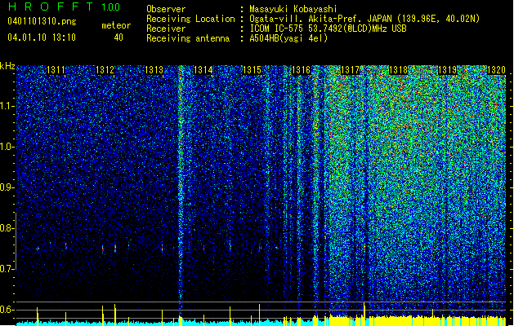Click the meteor count value 40
The width and height of the screenshot is (514, 326).
118,37
